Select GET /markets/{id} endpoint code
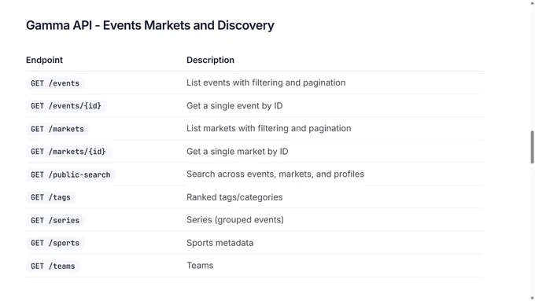 click(x=68, y=152)
